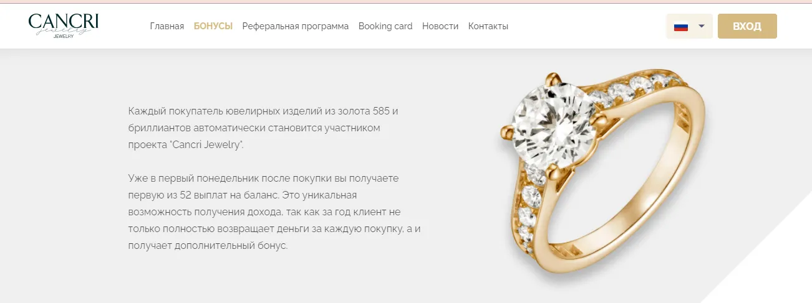Select the БОНУСЫ menu item

(213, 26)
